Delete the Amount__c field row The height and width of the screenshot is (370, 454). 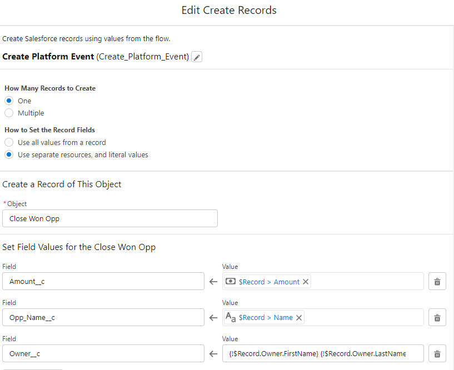437,282
